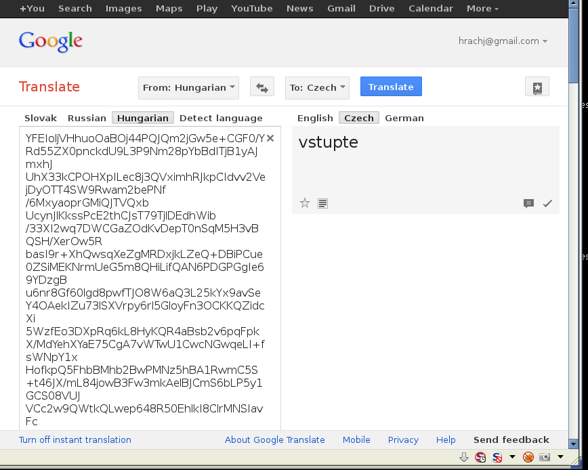The image size is (588, 470).
Task: Choose Detect language option
Action: point(221,118)
